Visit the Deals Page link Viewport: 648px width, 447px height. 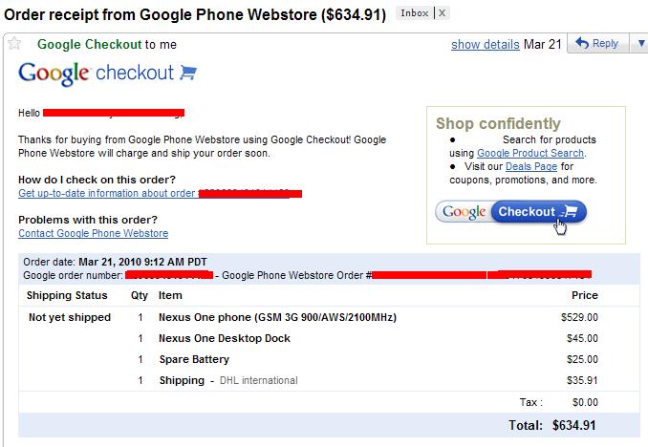pos(531,166)
